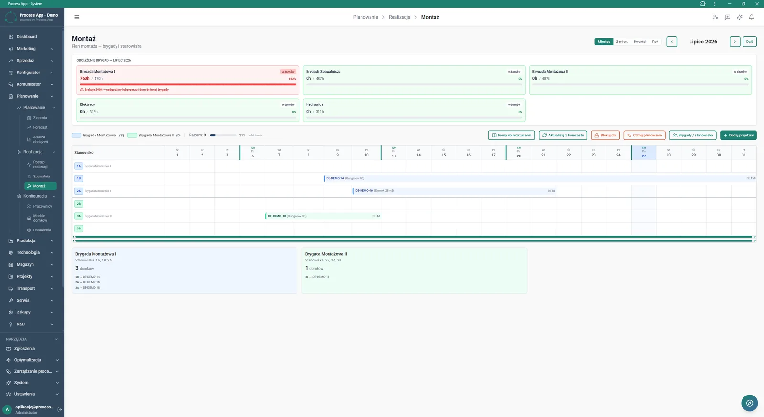
Task: Switch to Miesiąc view
Action: [x=604, y=42]
